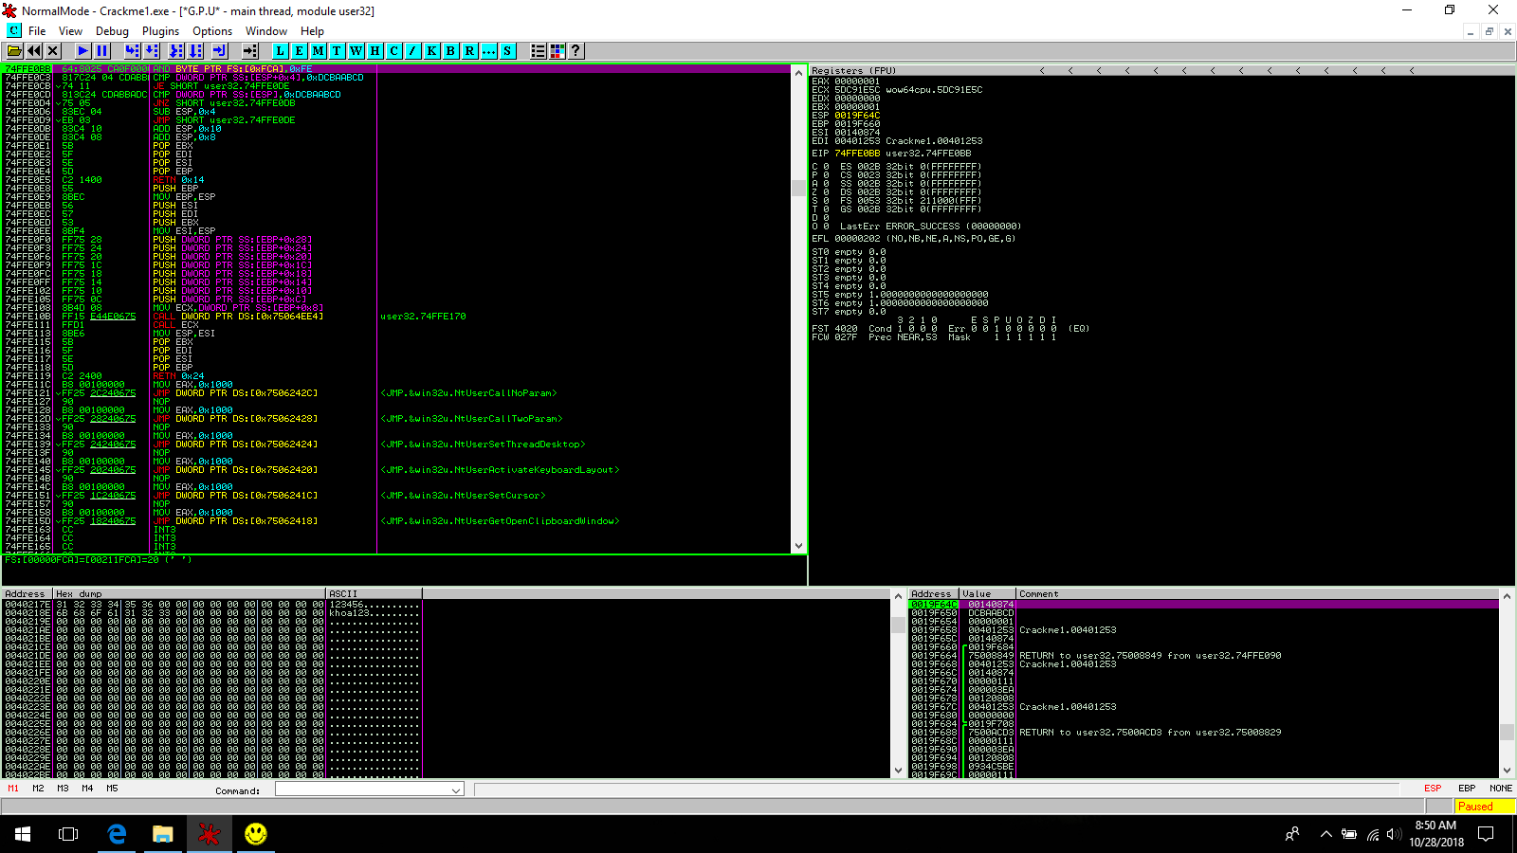
Task: Open Microsoft Edge from taskbar
Action: click(x=117, y=834)
